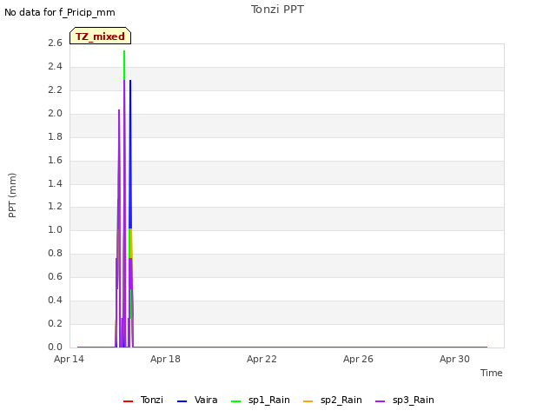Click the Tonzi PPT chart title
The image size is (556, 417).
pyautogui.click(x=277, y=10)
